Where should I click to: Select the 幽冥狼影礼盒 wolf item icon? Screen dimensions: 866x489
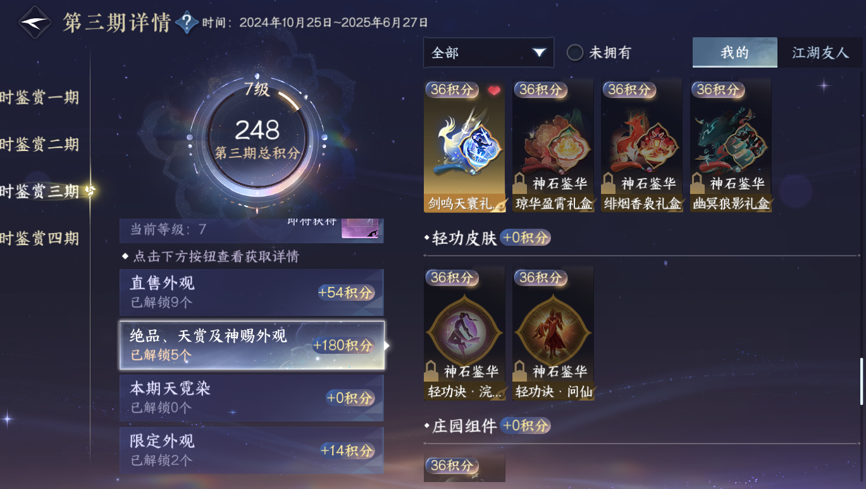point(731,146)
